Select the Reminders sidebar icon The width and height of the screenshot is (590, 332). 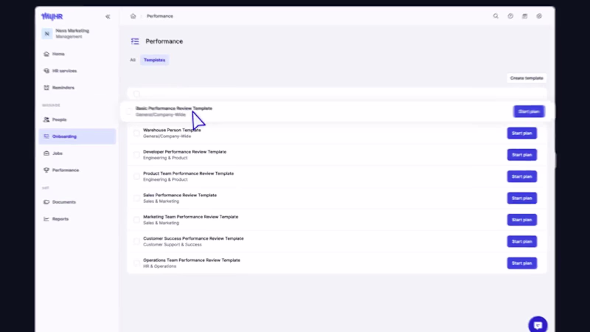46,88
